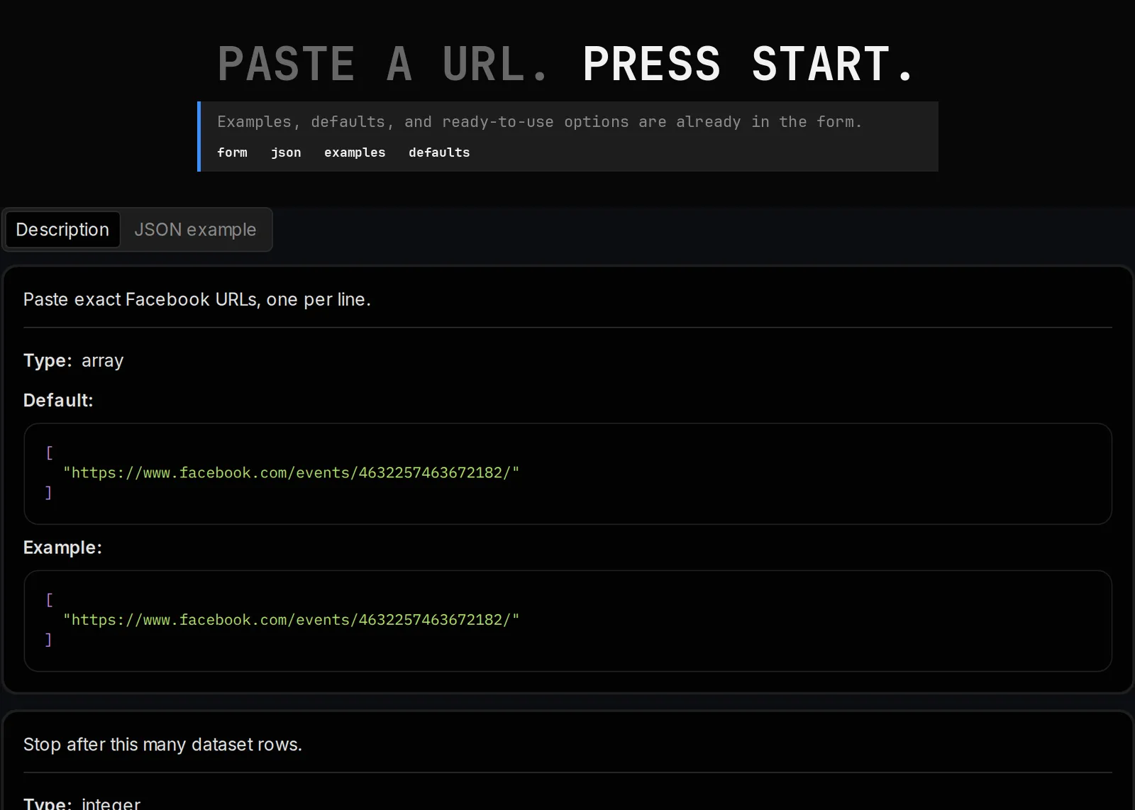Click the 'Type: integer' line
The image size is (1135, 810).
(82, 803)
